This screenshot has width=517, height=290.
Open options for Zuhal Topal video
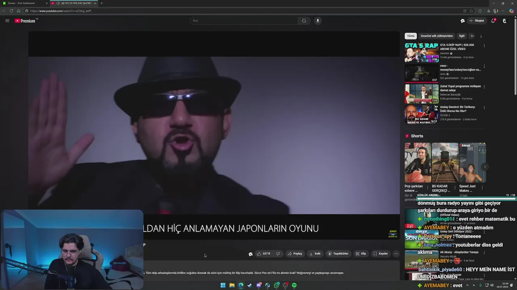(484, 87)
